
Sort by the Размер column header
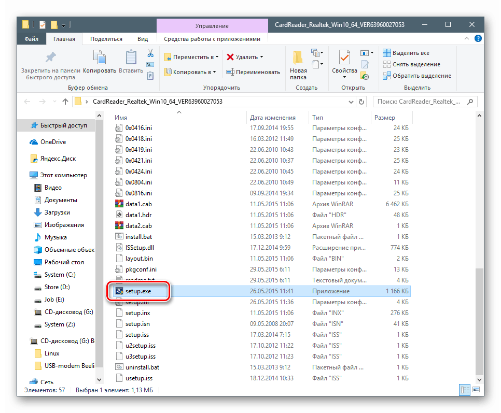point(385,118)
